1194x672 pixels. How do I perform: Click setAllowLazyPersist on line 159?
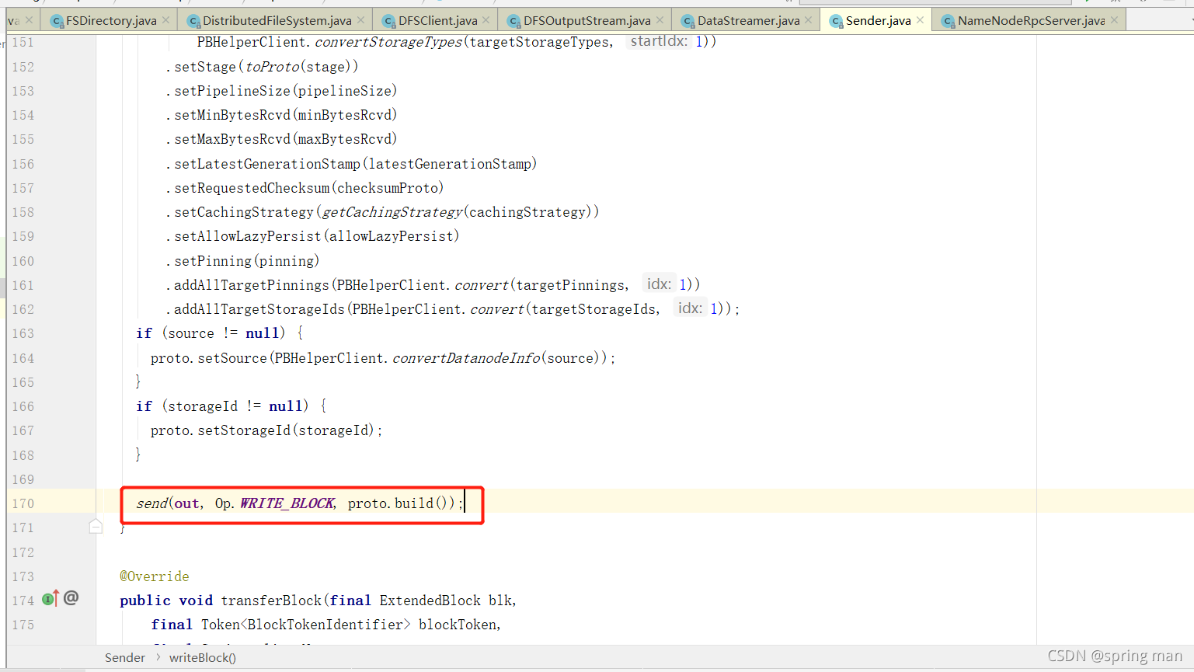click(248, 236)
